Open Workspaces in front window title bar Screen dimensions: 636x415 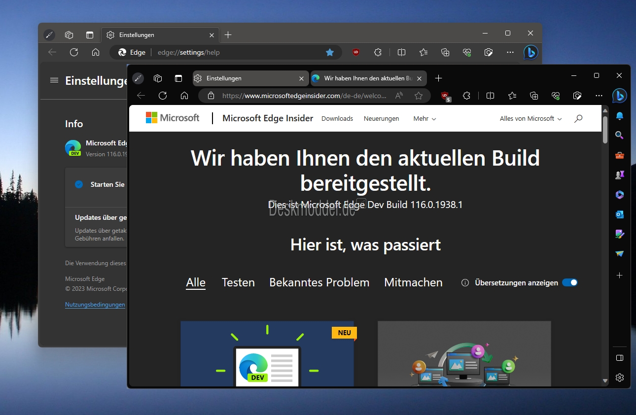pos(158,78)
